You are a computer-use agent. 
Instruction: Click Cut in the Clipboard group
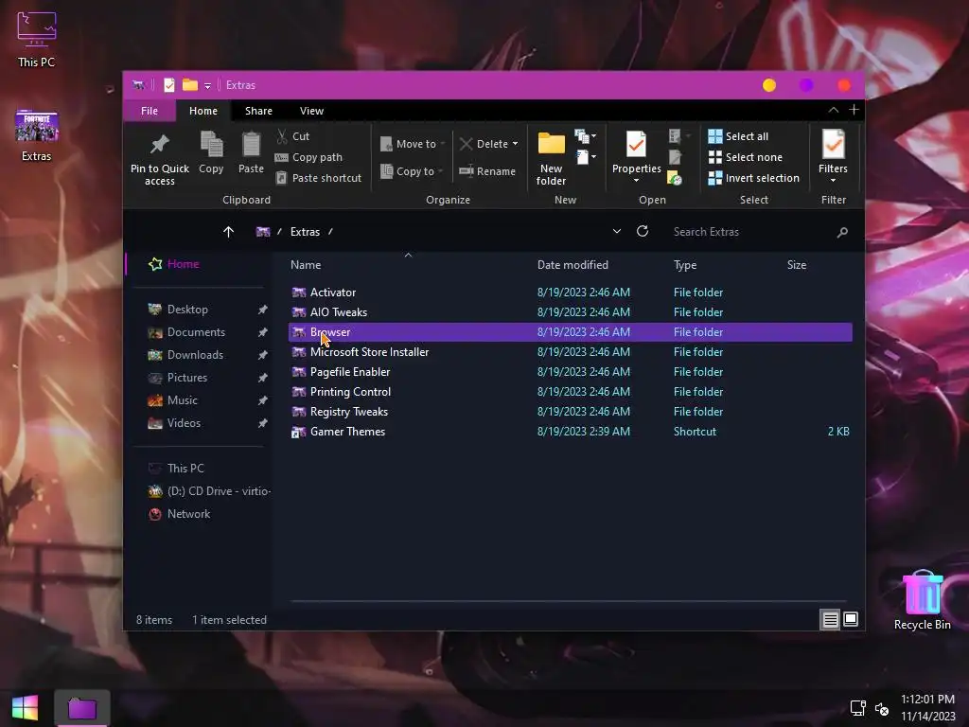point(293,136)
